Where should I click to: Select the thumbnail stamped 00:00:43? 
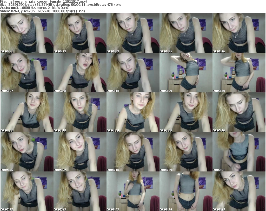pos(80,33)
